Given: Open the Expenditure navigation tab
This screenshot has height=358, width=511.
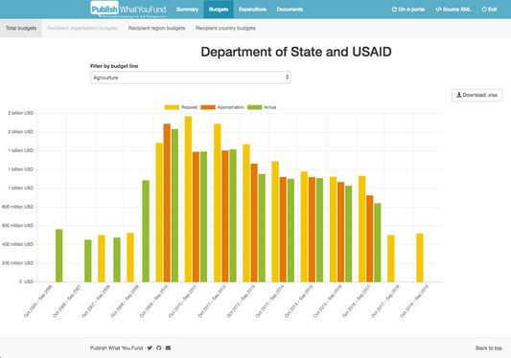Looking at the screenshot, I should pyautogui.click(x=252, y=10).
